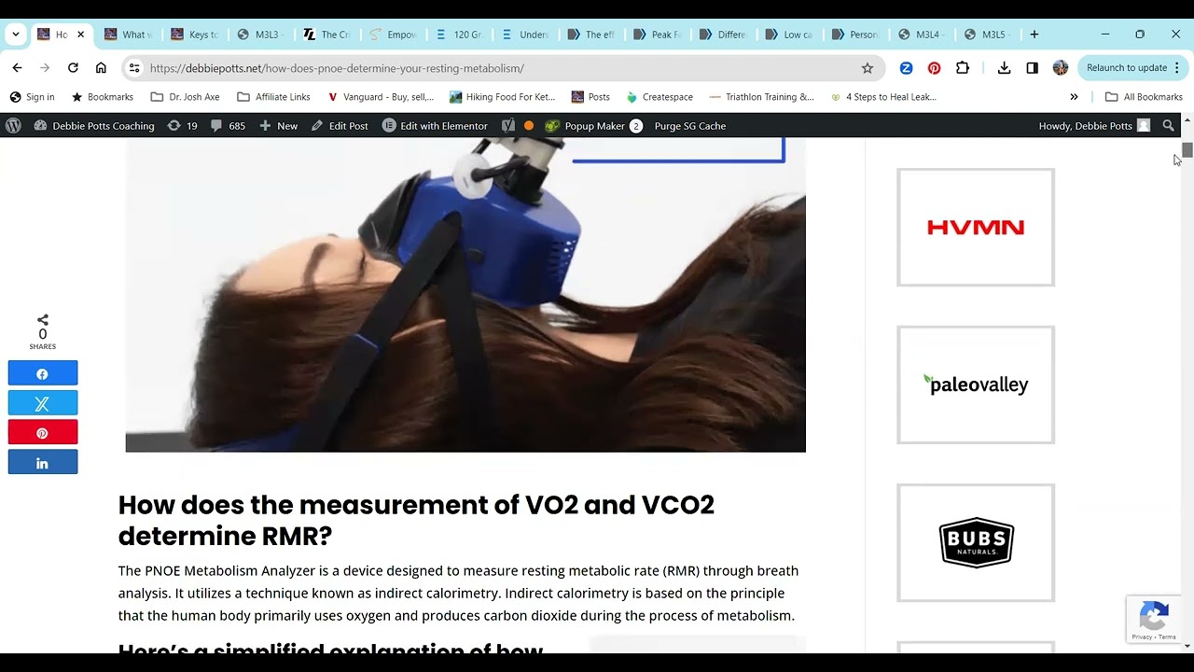Open the 'Dr. Josh Axe' bookmark folder

pyautogui.click(x=184, y=97)
